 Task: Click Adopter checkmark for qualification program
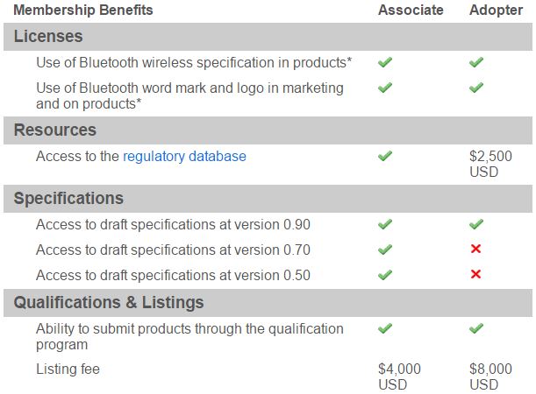[475, 328]
